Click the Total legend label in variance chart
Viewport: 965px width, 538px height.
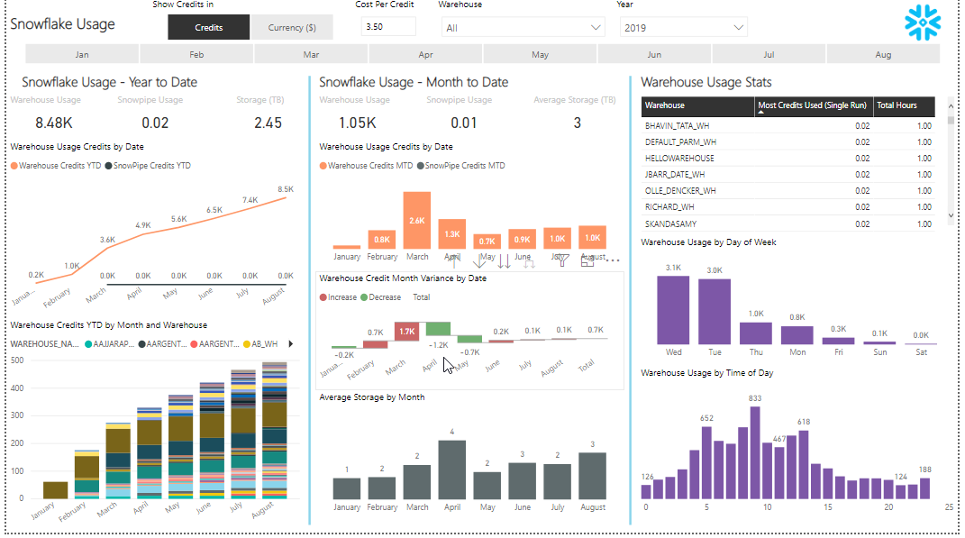coord(422,297)
